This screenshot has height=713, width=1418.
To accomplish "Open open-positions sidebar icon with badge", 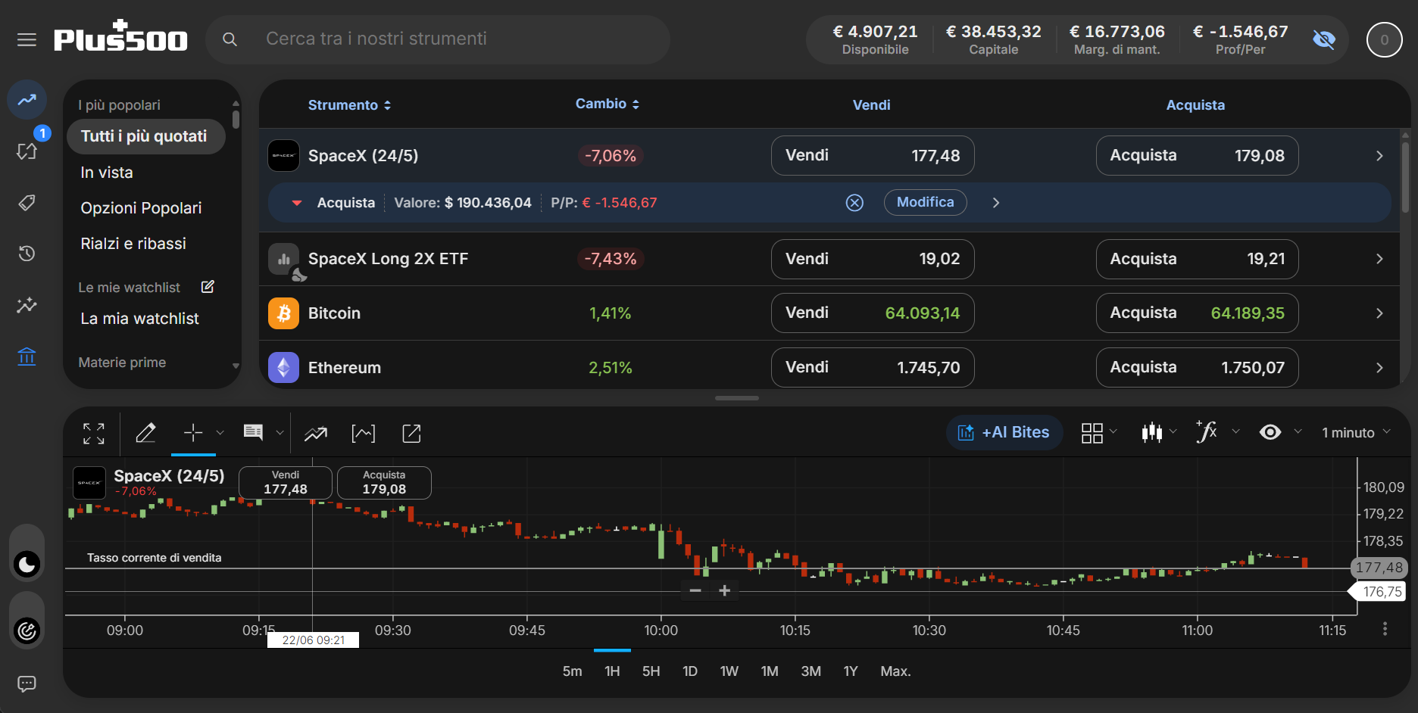I will point(27,151).
